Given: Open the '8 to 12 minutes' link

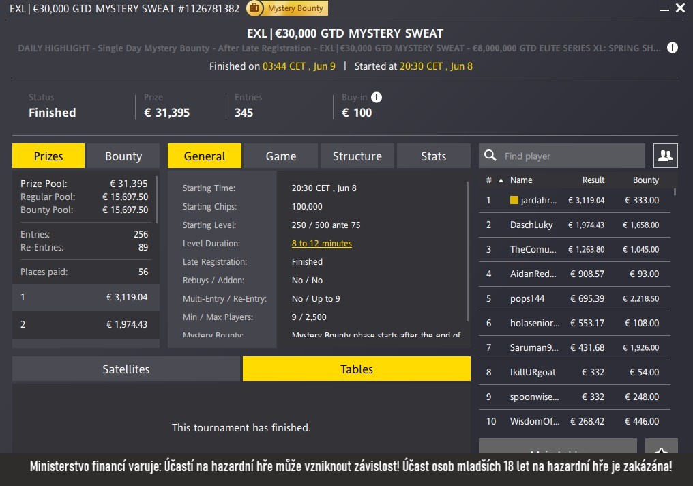Looking at the screenshot, I should click(321, 244).
